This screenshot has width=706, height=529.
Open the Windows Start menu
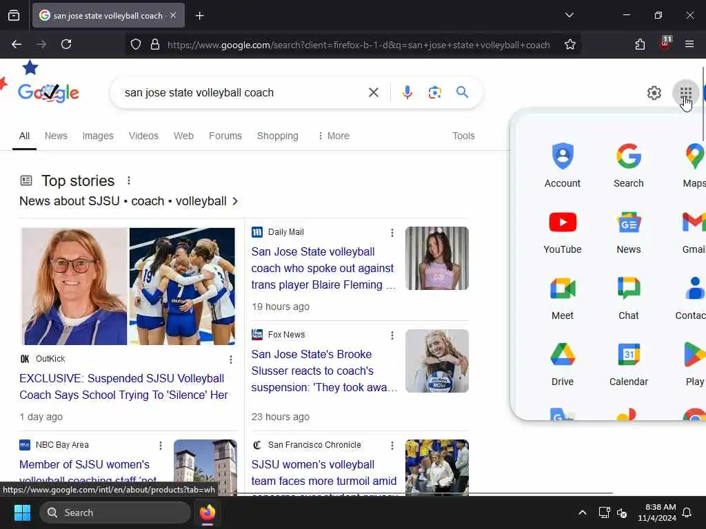click(x=22, y=512)
